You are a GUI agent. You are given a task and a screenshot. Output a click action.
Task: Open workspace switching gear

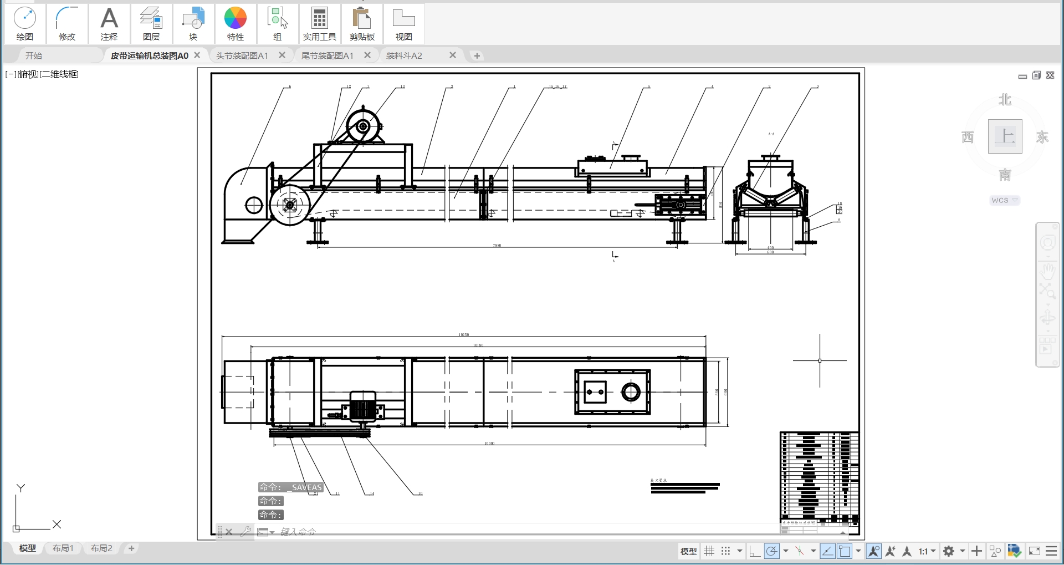click(x=949, y=551)
